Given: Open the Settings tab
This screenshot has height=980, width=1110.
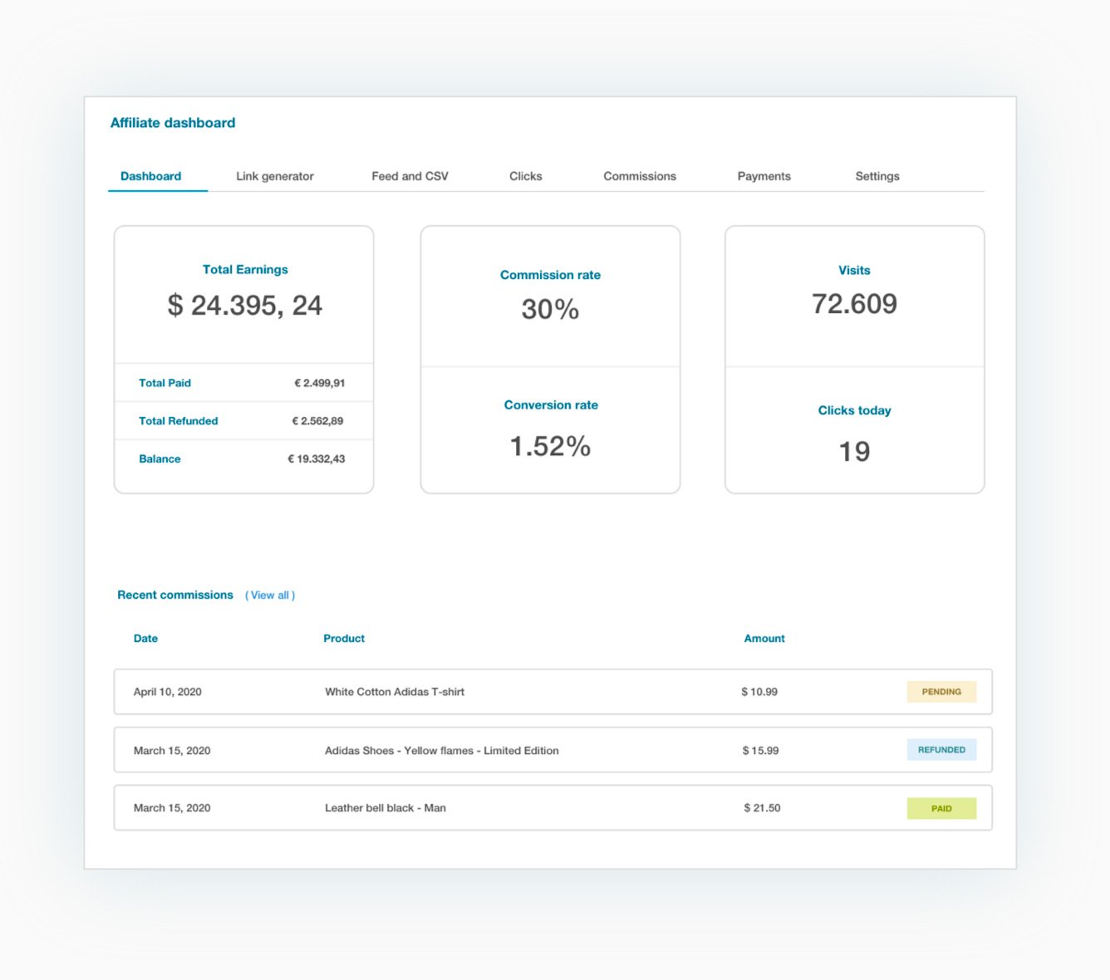Looking at the screenshot, I should coord(877,176).
